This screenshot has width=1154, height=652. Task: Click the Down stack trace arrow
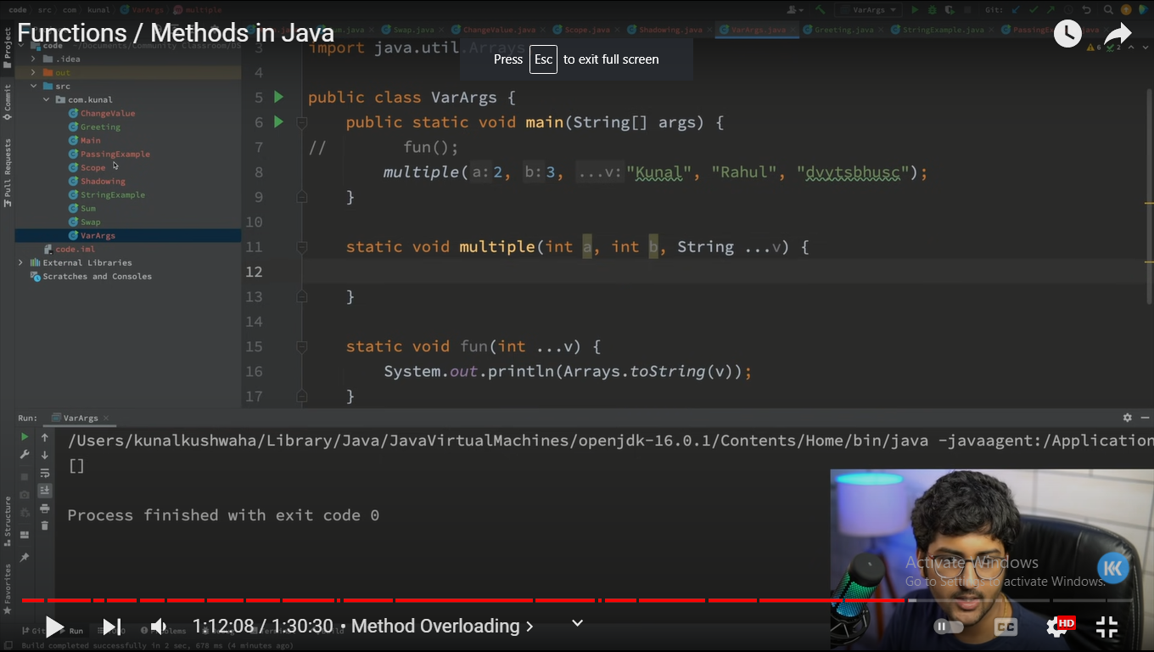[x=45, y=456]
